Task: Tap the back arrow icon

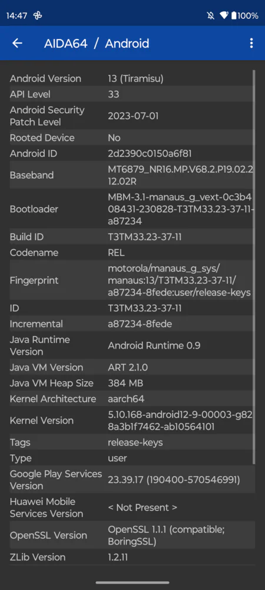Action: click(x=17, y=43)
